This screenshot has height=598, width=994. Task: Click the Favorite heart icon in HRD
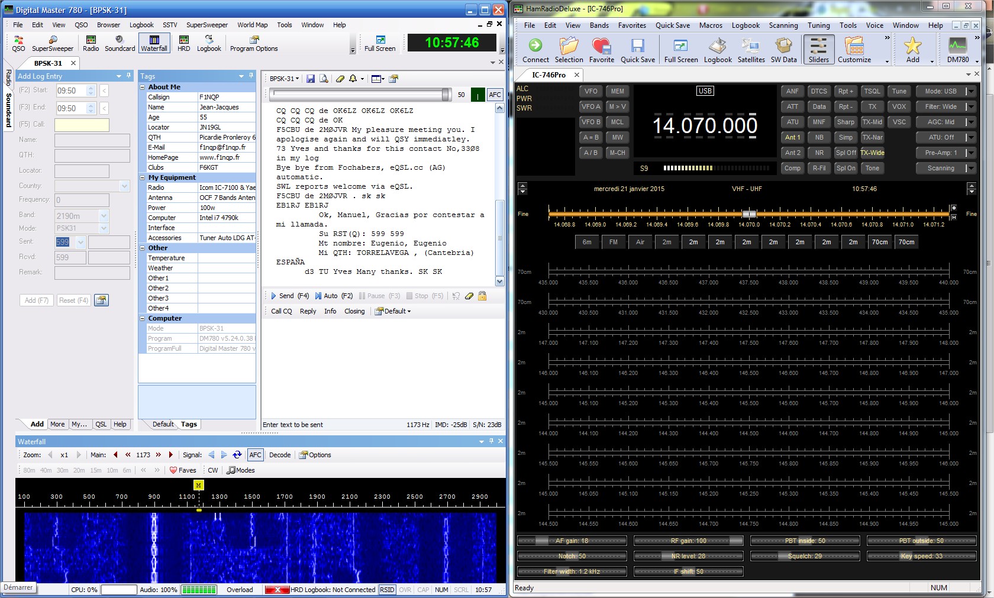tap(602, 50)
